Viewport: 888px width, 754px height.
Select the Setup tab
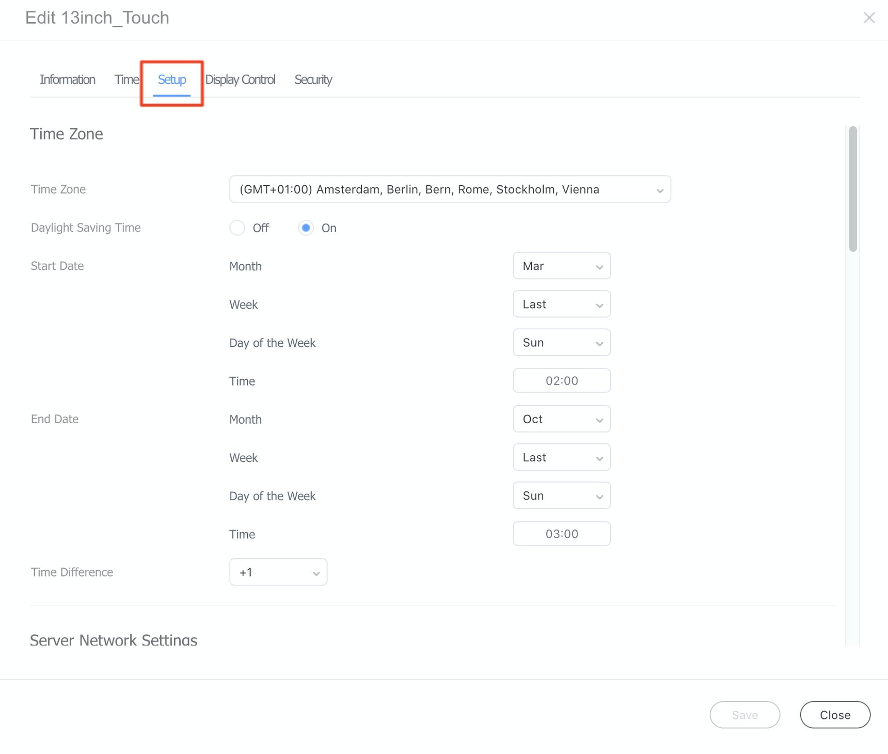pyautogui.click(x=172, y=79)
